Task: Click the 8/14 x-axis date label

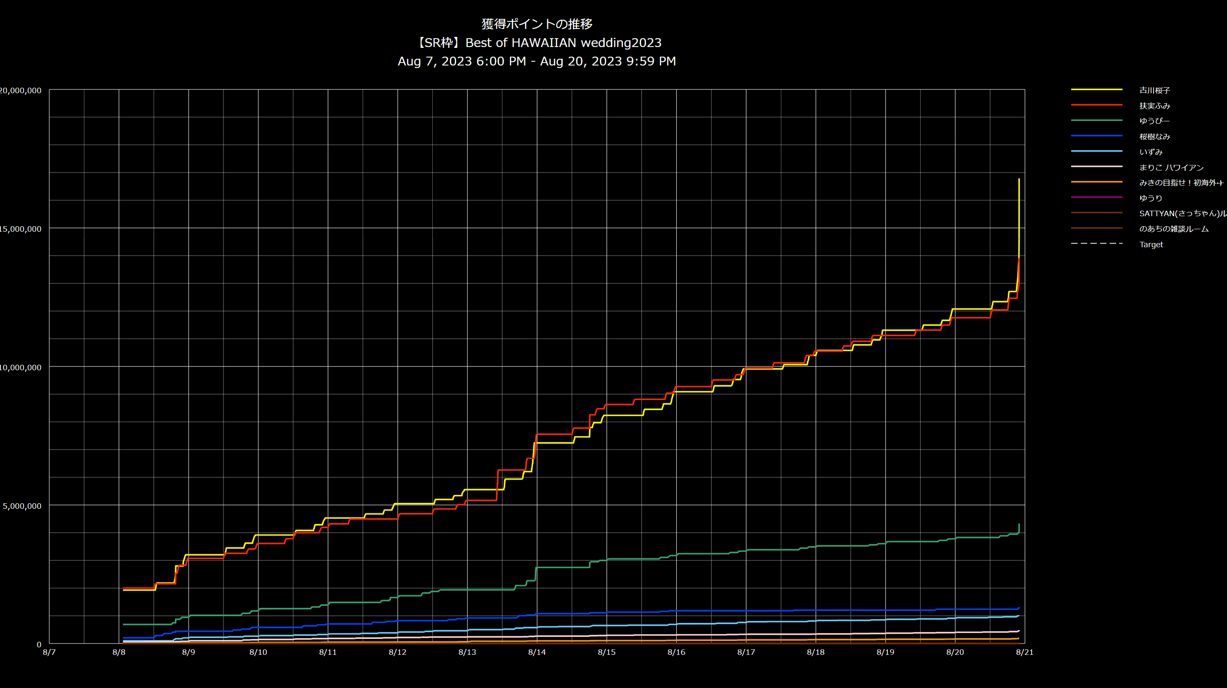Action: (537, 652)
